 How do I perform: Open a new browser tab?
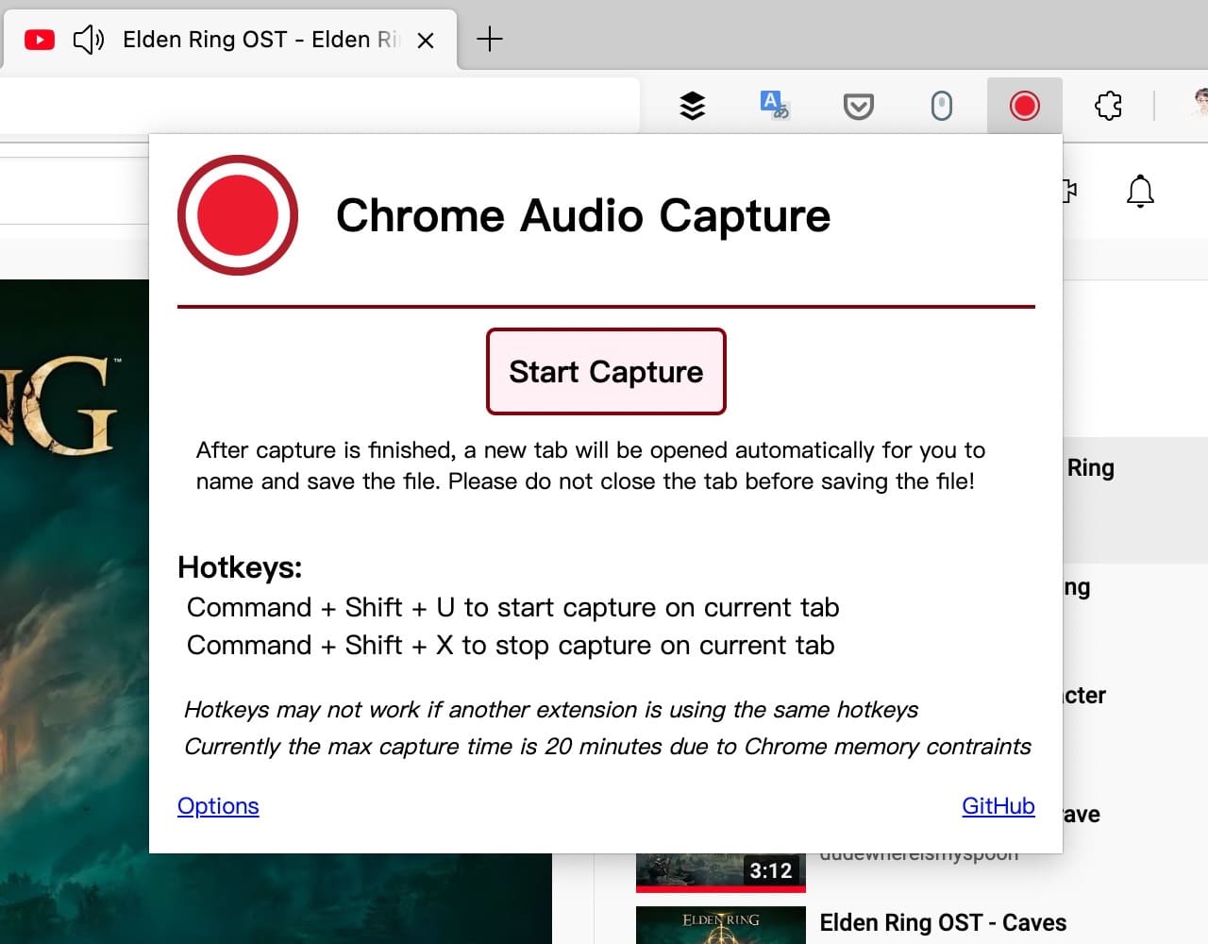tap(490, 40)
